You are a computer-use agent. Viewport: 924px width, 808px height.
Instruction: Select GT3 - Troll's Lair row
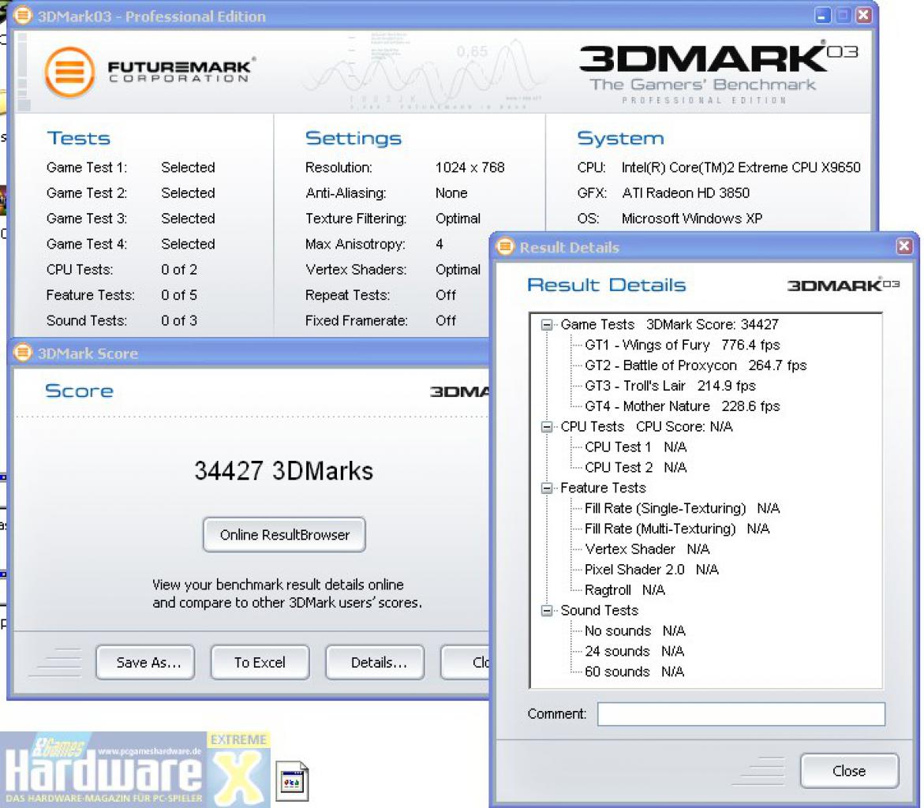pos(670,386)
